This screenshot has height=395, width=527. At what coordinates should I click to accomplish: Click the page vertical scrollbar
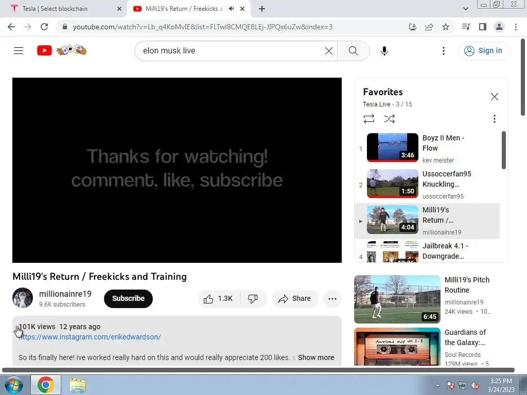coord(523,77)
